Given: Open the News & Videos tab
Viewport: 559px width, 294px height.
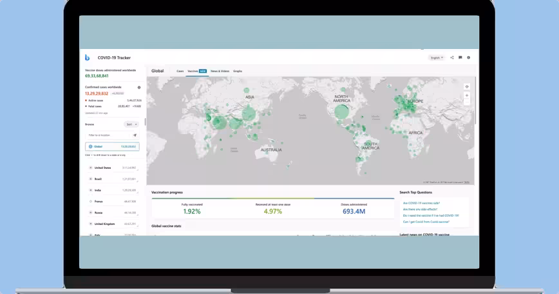Looking at the screenshot, I should [x=220, y=71].
